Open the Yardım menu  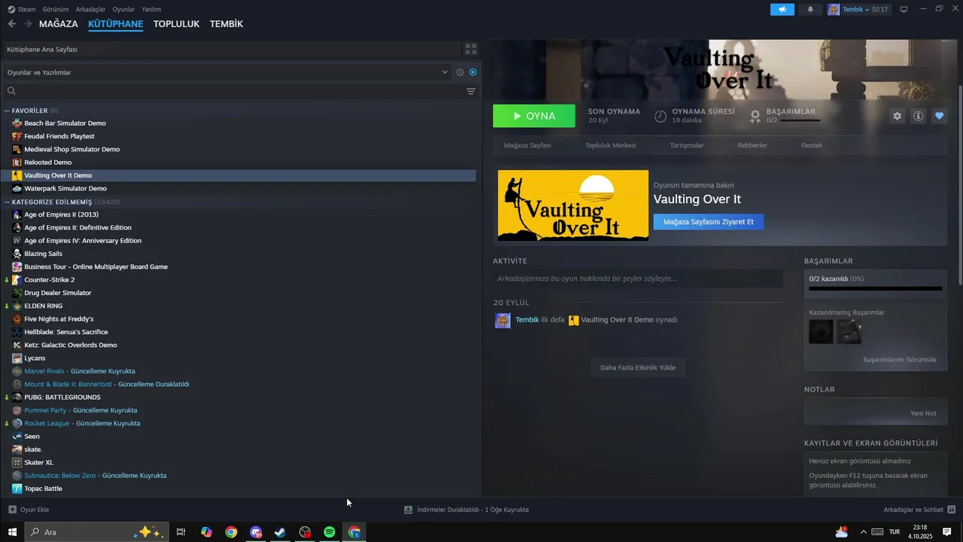(x=151, y=9)
